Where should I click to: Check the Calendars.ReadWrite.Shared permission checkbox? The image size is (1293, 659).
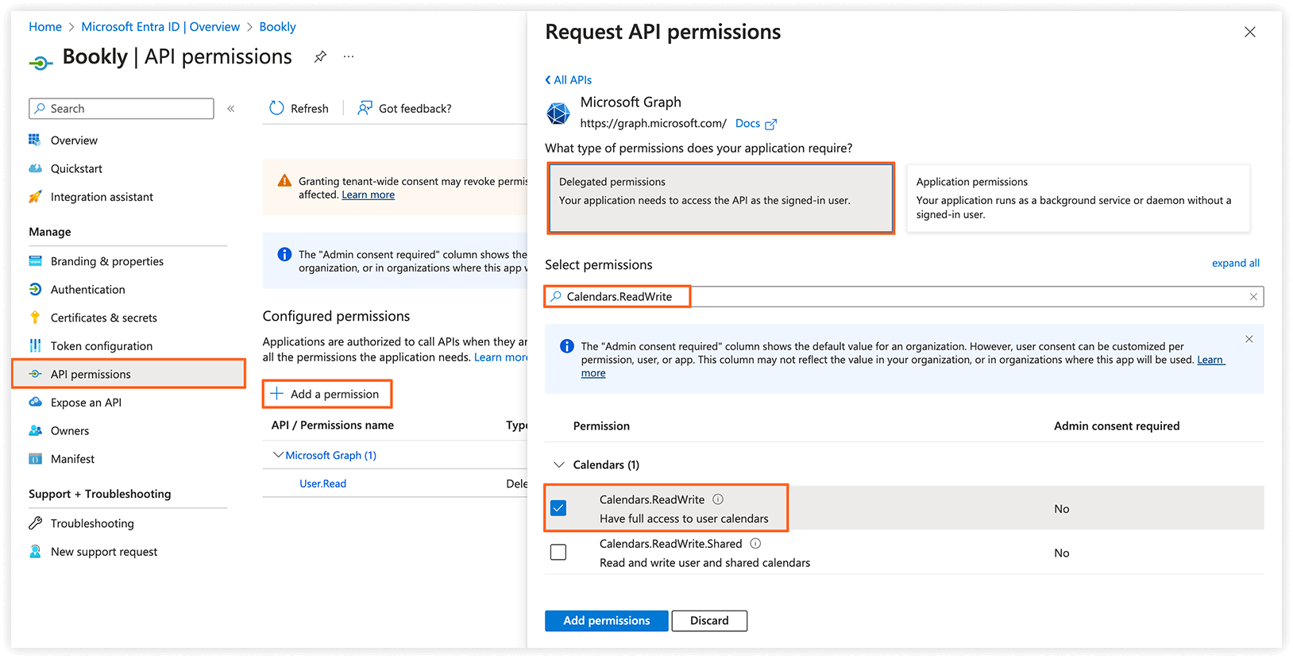tap(558, 552)
